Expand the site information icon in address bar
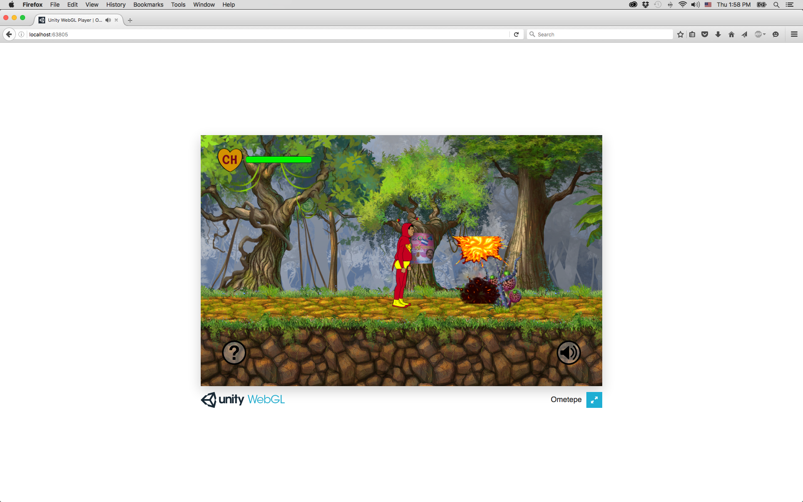Screen dimensions: 803x502 pos(21,34)
